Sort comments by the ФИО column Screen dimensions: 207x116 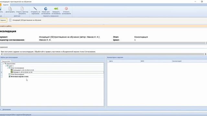click(156, 61)
